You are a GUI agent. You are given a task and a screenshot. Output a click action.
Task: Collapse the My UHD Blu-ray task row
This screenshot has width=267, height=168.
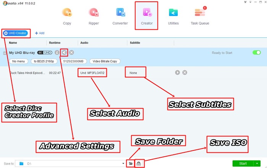point(5,53)
